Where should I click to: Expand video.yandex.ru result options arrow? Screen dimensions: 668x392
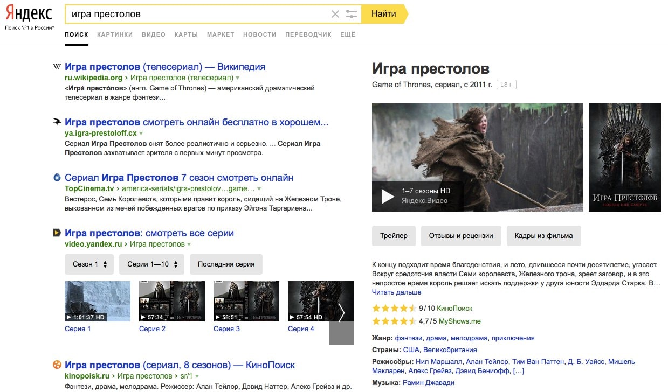[189, 244]
